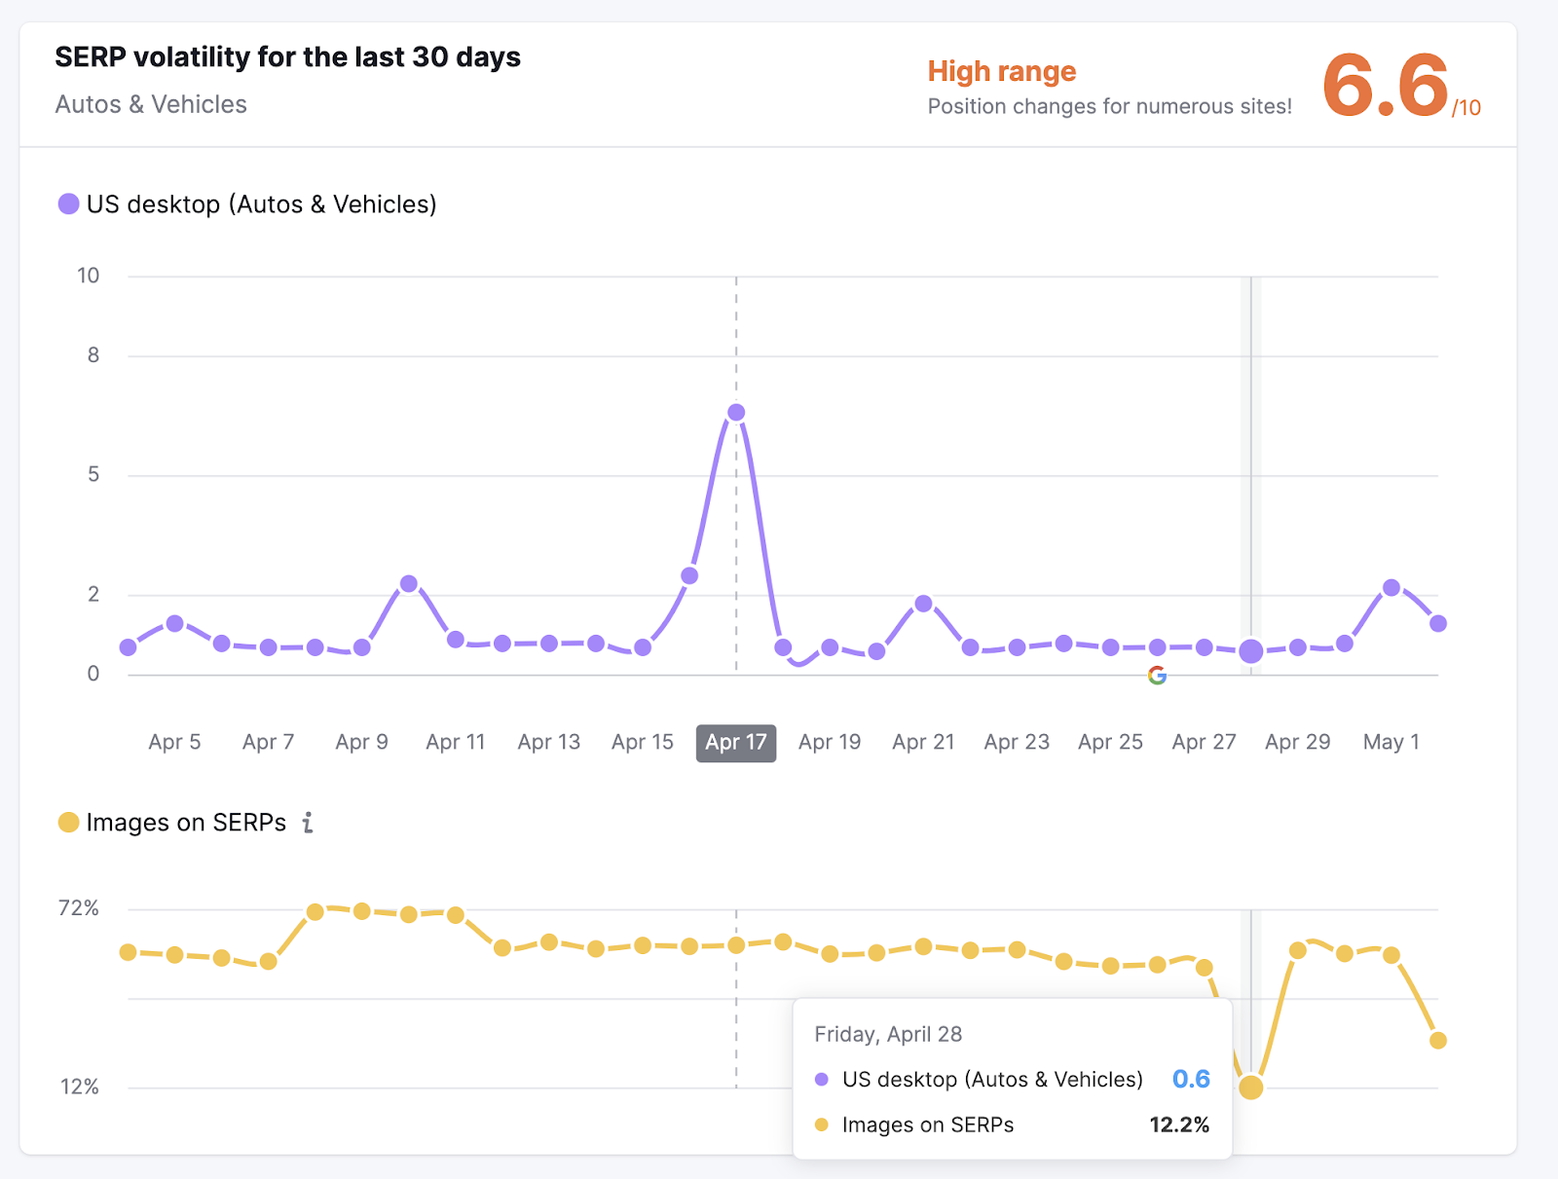This screenshot has height=1179, width=1558.
Task: Toggle the US desktop purple legend dot
Action: click(x=68, y=204)
